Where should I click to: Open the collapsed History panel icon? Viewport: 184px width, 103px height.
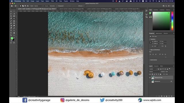[x=146, y=11]
